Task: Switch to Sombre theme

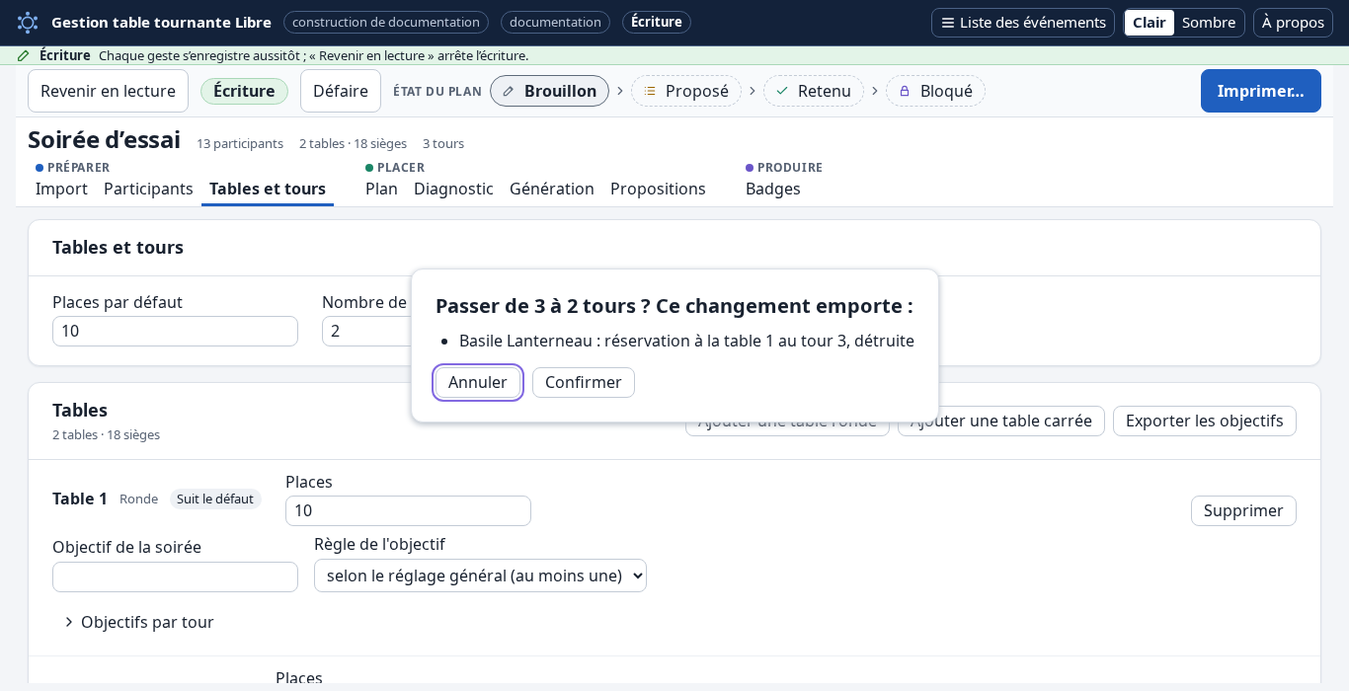Action: pyautogui.click(x=1208, y=23)
